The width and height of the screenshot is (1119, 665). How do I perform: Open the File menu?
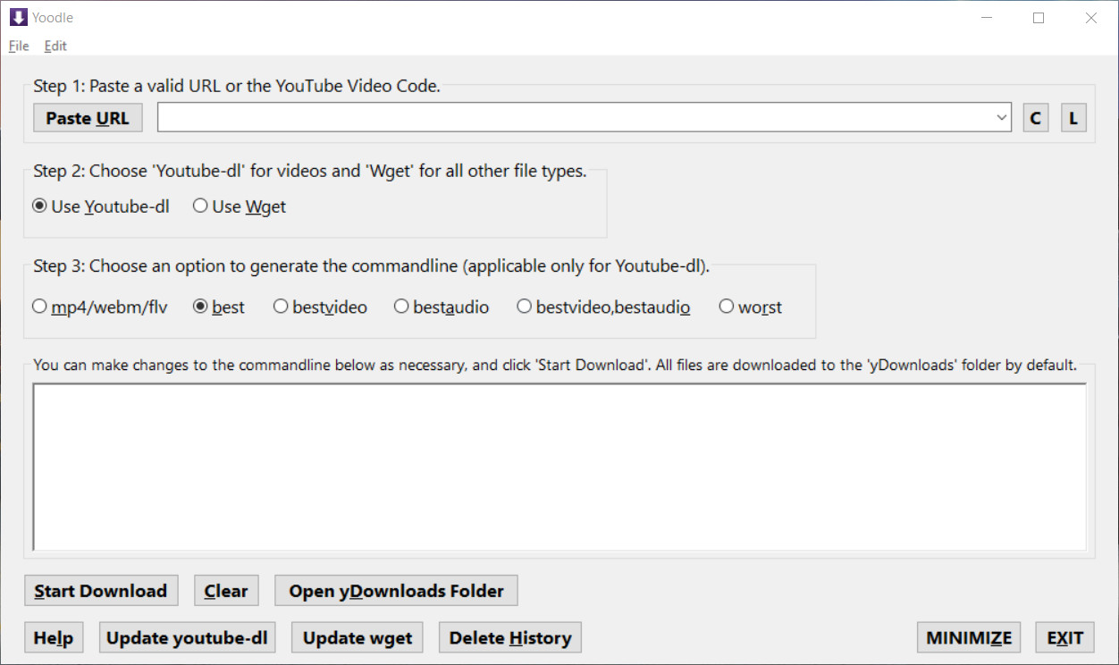19,46
